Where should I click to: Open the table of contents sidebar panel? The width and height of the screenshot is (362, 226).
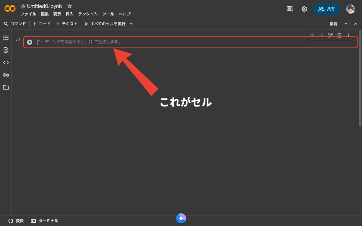point(6,37)
